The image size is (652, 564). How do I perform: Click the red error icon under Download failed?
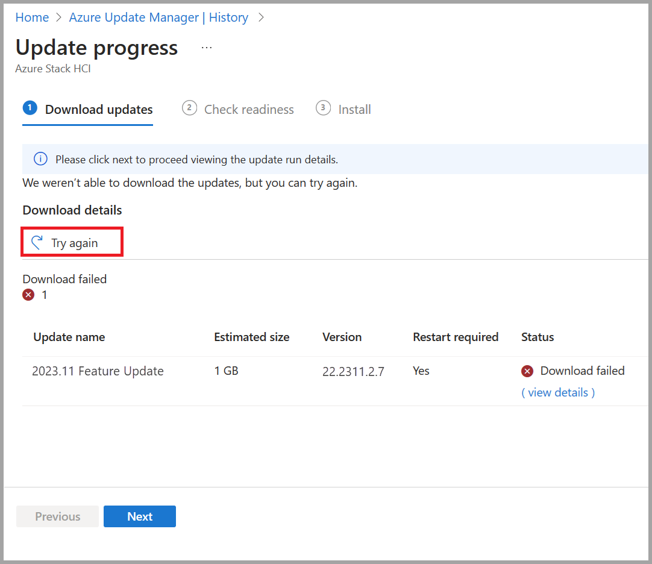tap(28, 295)
